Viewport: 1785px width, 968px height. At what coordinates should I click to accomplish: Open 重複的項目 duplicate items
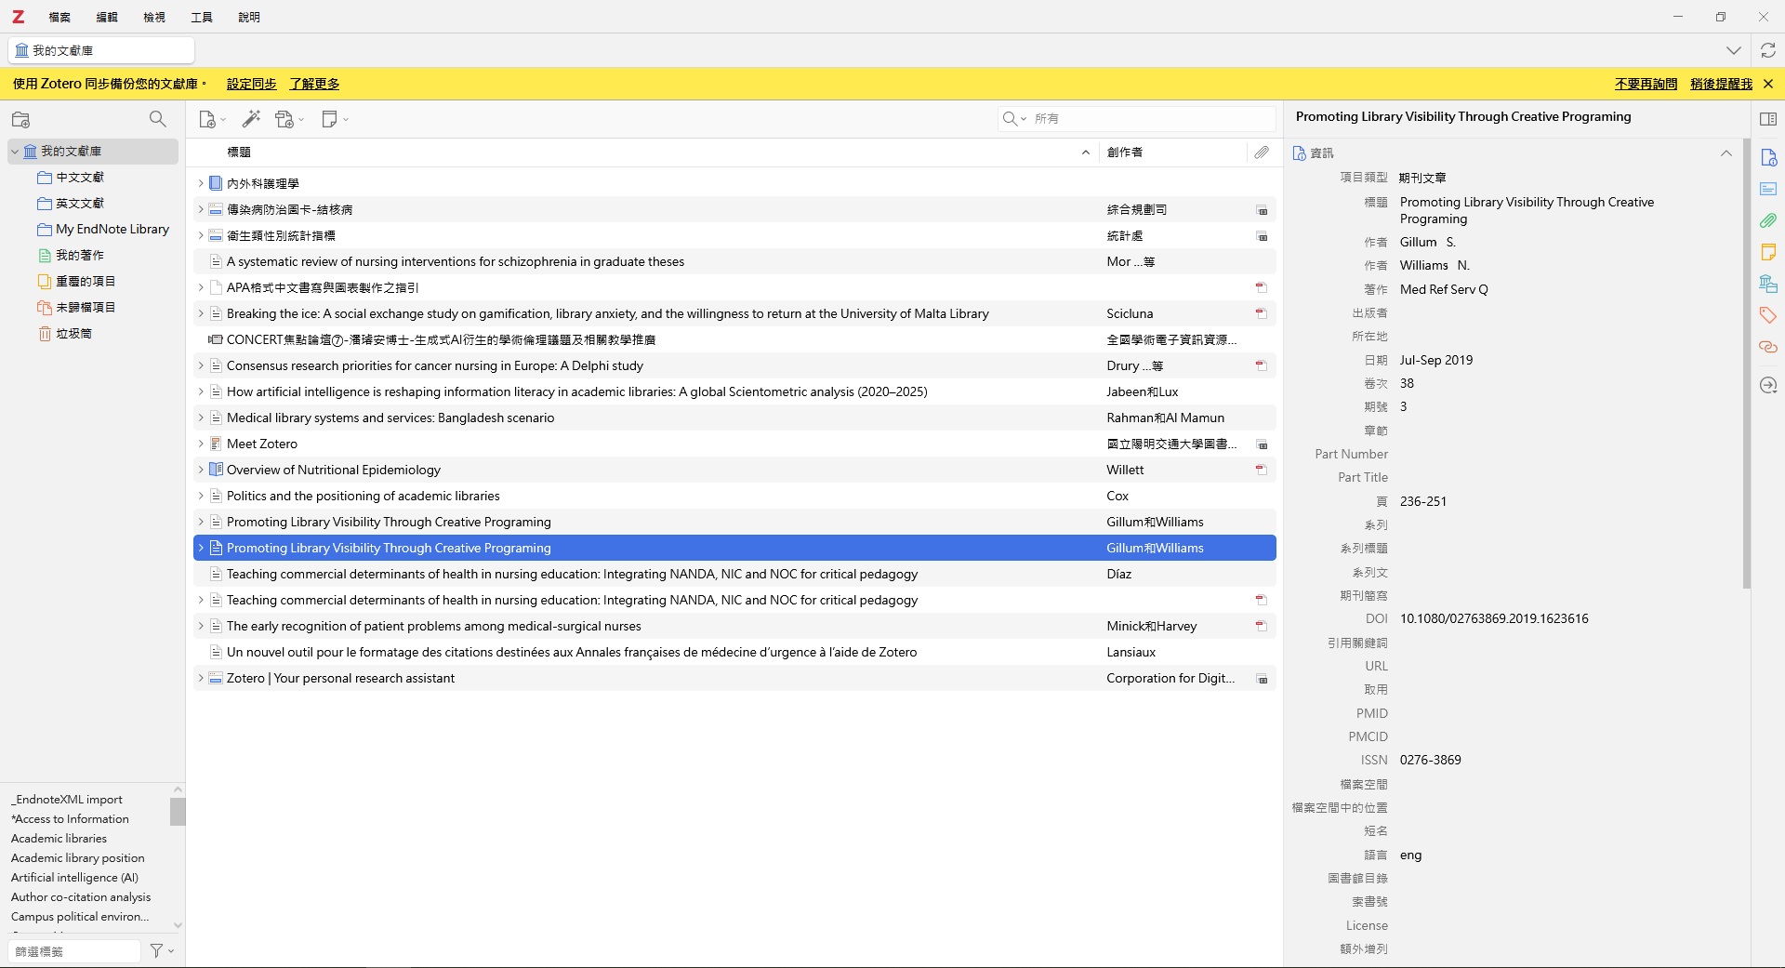click(86, 281)
